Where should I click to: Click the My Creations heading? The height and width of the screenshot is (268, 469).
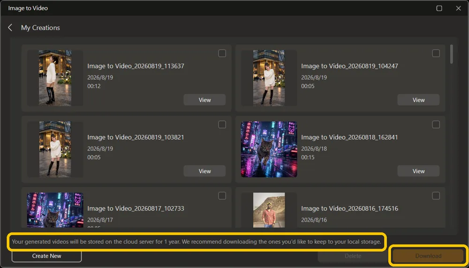click(x=40, y=28)
